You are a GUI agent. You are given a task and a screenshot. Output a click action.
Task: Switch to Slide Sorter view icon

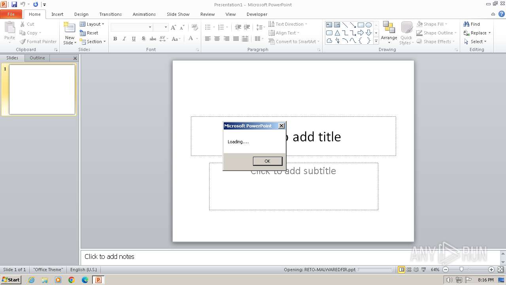tap(409, 270)
